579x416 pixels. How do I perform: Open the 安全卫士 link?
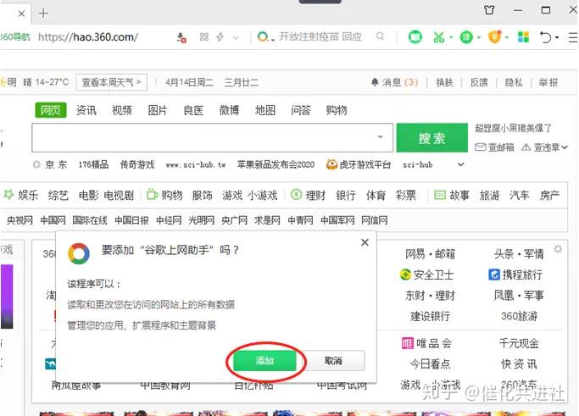(x=427, y=275)
